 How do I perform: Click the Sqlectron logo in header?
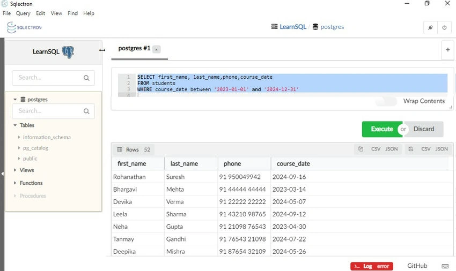click(x=25, y=27)
